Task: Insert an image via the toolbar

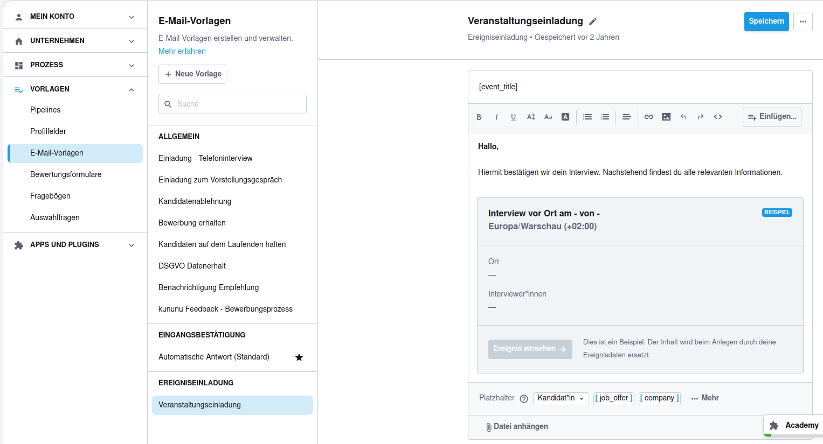Action: coord(666,117)
